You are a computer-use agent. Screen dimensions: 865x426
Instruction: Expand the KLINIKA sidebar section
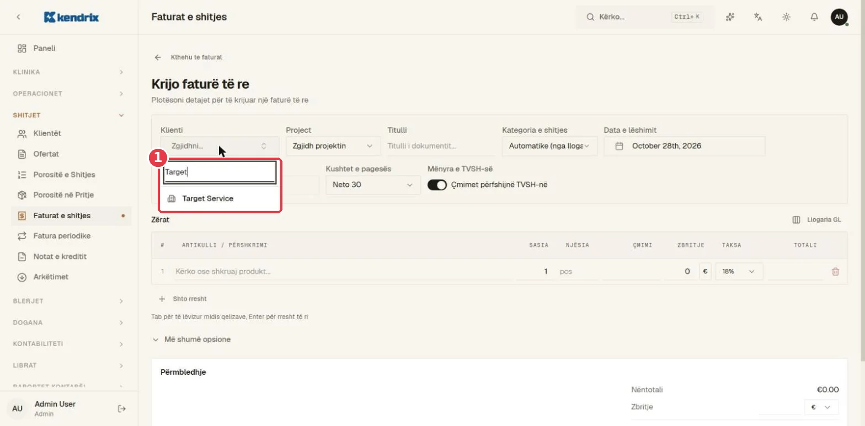[x=69, y=72]
